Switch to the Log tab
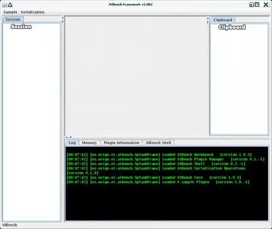Image resolution: width=272 pixels, height=229 pixels. (72, 143)
